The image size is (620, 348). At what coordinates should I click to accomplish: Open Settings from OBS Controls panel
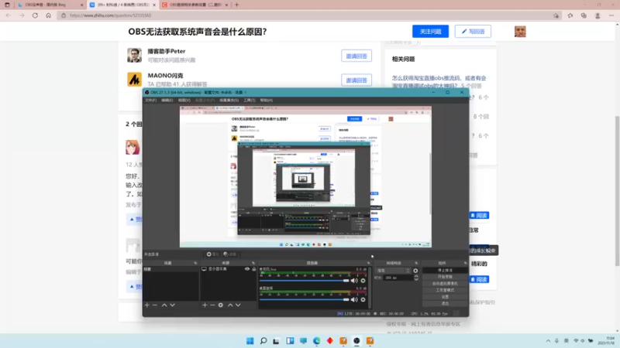(445, 297)
